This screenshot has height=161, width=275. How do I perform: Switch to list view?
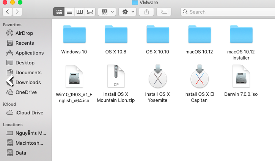[x=69, y=12]
